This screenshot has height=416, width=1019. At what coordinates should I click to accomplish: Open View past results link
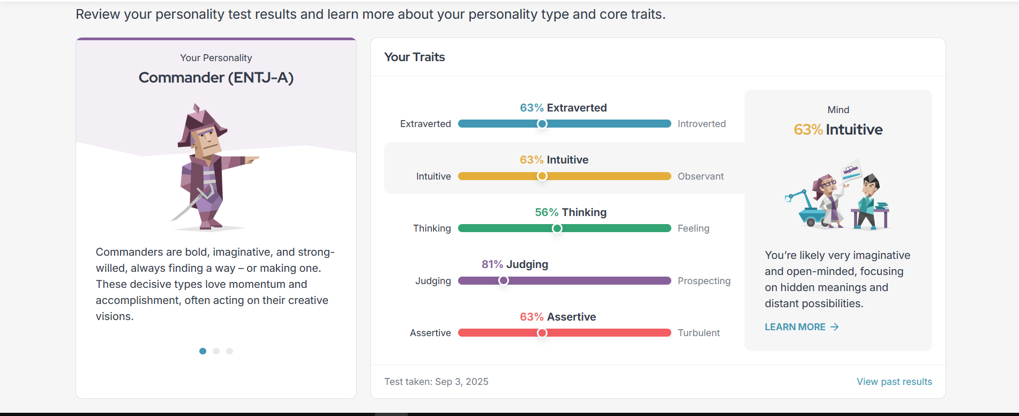pos(894,382)
